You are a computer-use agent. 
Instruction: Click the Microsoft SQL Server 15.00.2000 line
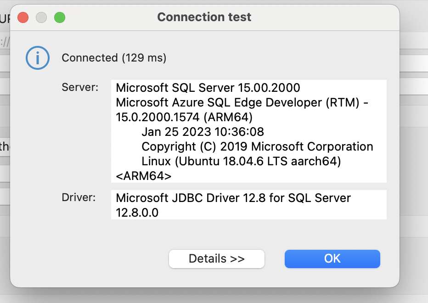coord(208,88)
